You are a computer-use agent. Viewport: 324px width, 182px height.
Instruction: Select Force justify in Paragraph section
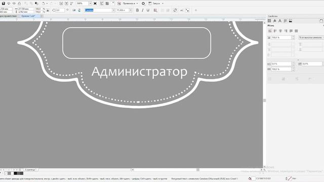point(296,31)
